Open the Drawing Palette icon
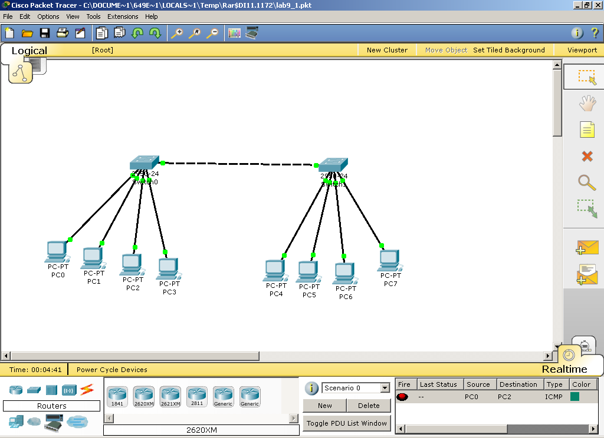Viewport: 604px width, 438px height. (x=234, y=33)
